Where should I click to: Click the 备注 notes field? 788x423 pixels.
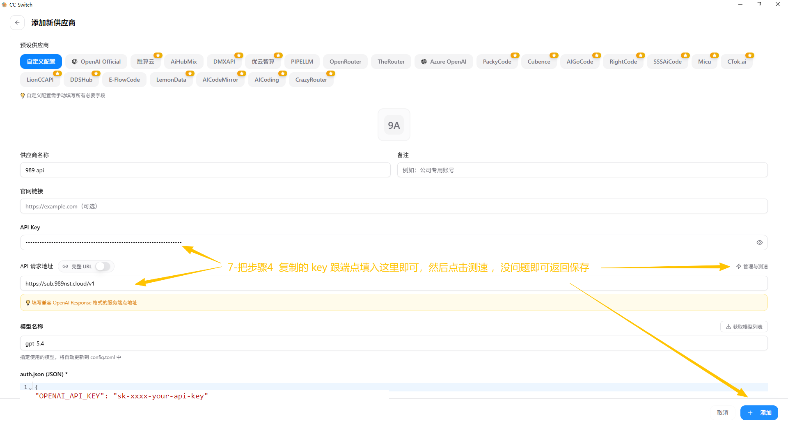coord(582,170)
